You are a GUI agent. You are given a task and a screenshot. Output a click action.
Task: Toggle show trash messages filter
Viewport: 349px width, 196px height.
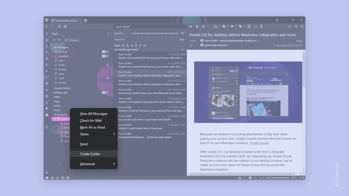[x=140, y=46]
